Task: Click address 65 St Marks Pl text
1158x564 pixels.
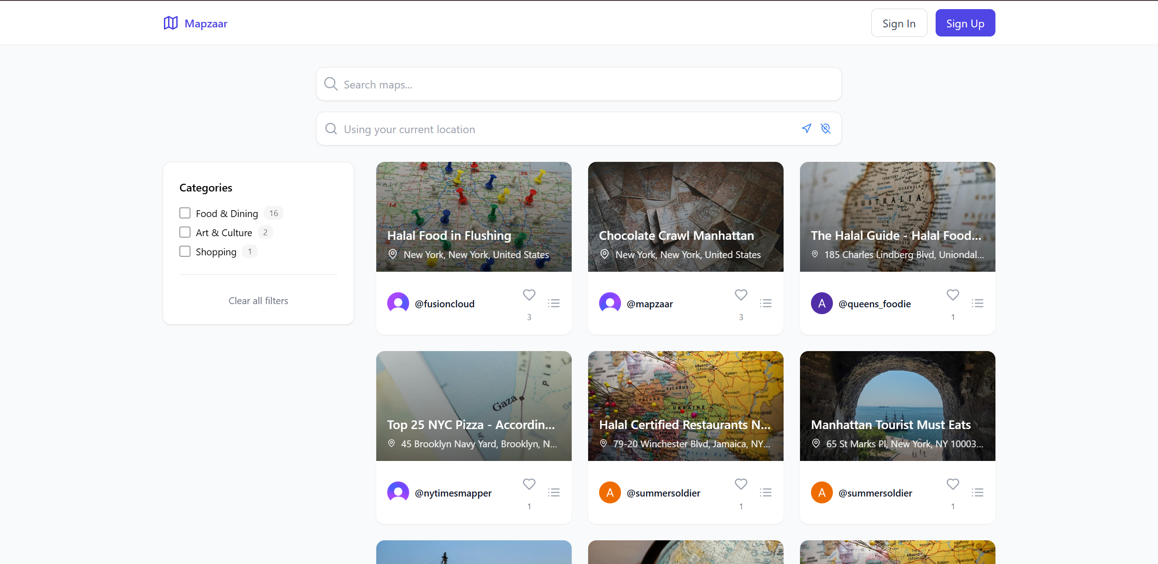Action: click(905, 444)
